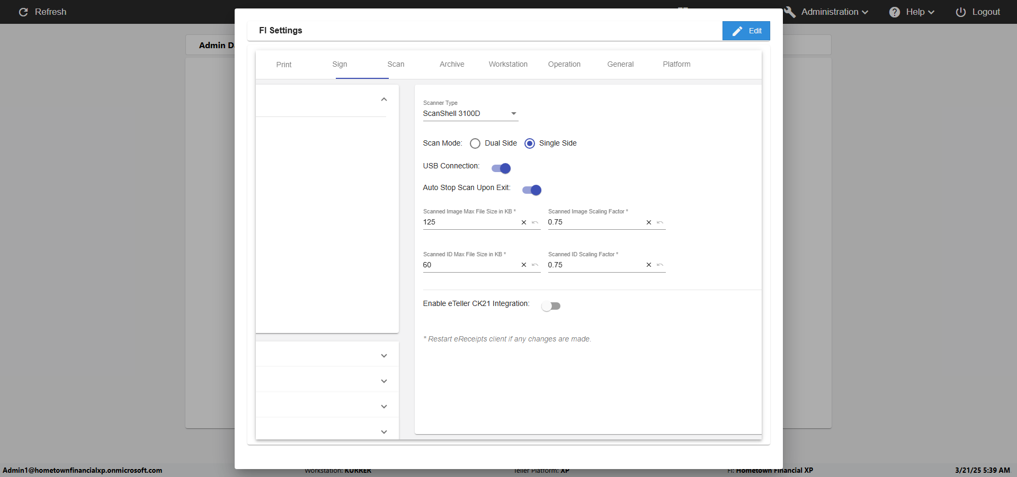Clear the Scanned ID Scaling Factor field
The image size is (1017, 477).
648,265
